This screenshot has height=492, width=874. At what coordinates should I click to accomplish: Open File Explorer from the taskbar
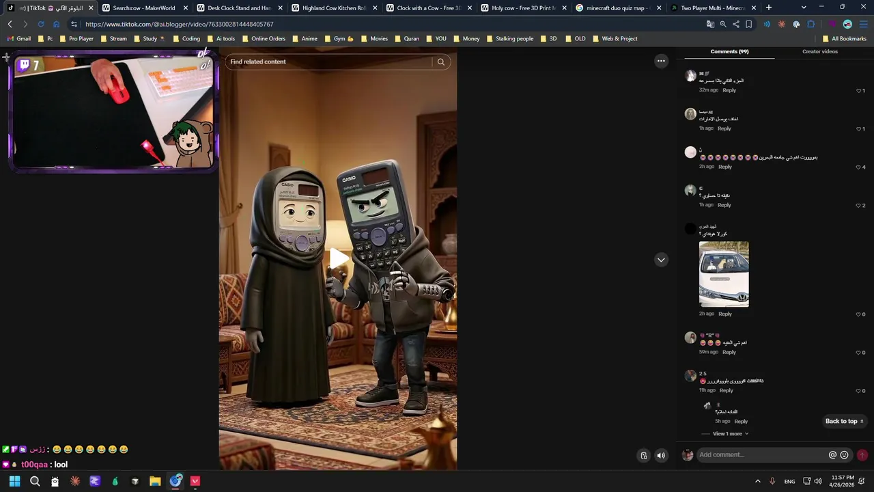click(x=155, y=481)
